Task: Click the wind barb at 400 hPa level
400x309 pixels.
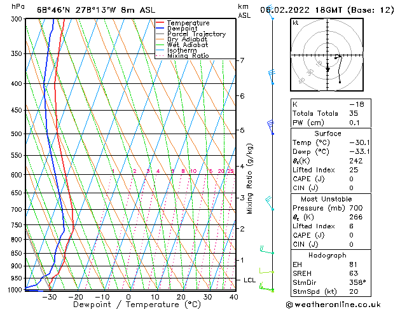Action: pyautogui.click(x=272, y=77)
